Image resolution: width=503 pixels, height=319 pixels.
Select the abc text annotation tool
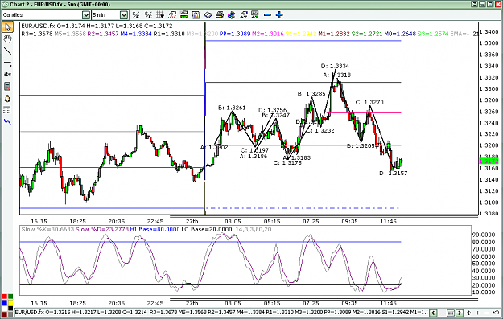tap(7, 74)
